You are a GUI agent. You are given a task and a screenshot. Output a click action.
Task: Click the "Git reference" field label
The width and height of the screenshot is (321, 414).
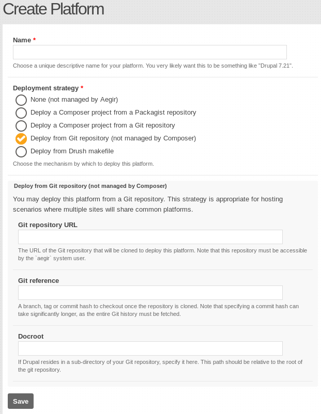[38, 281]
